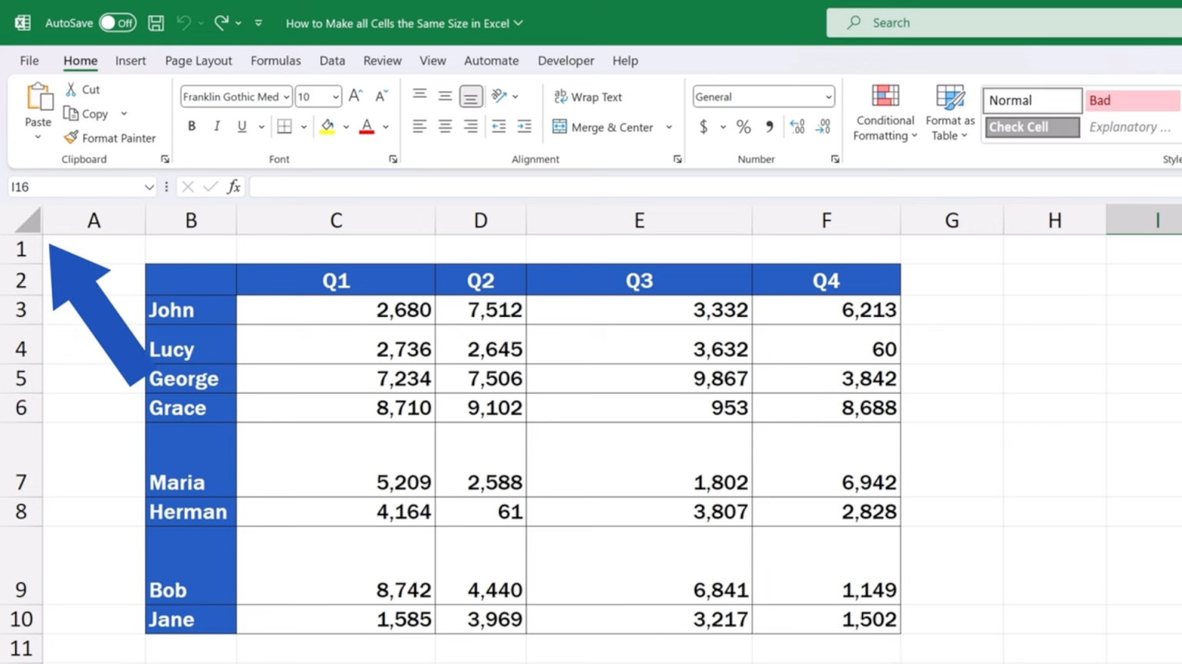Open the font size dropdown

click(x=334, y=96)
